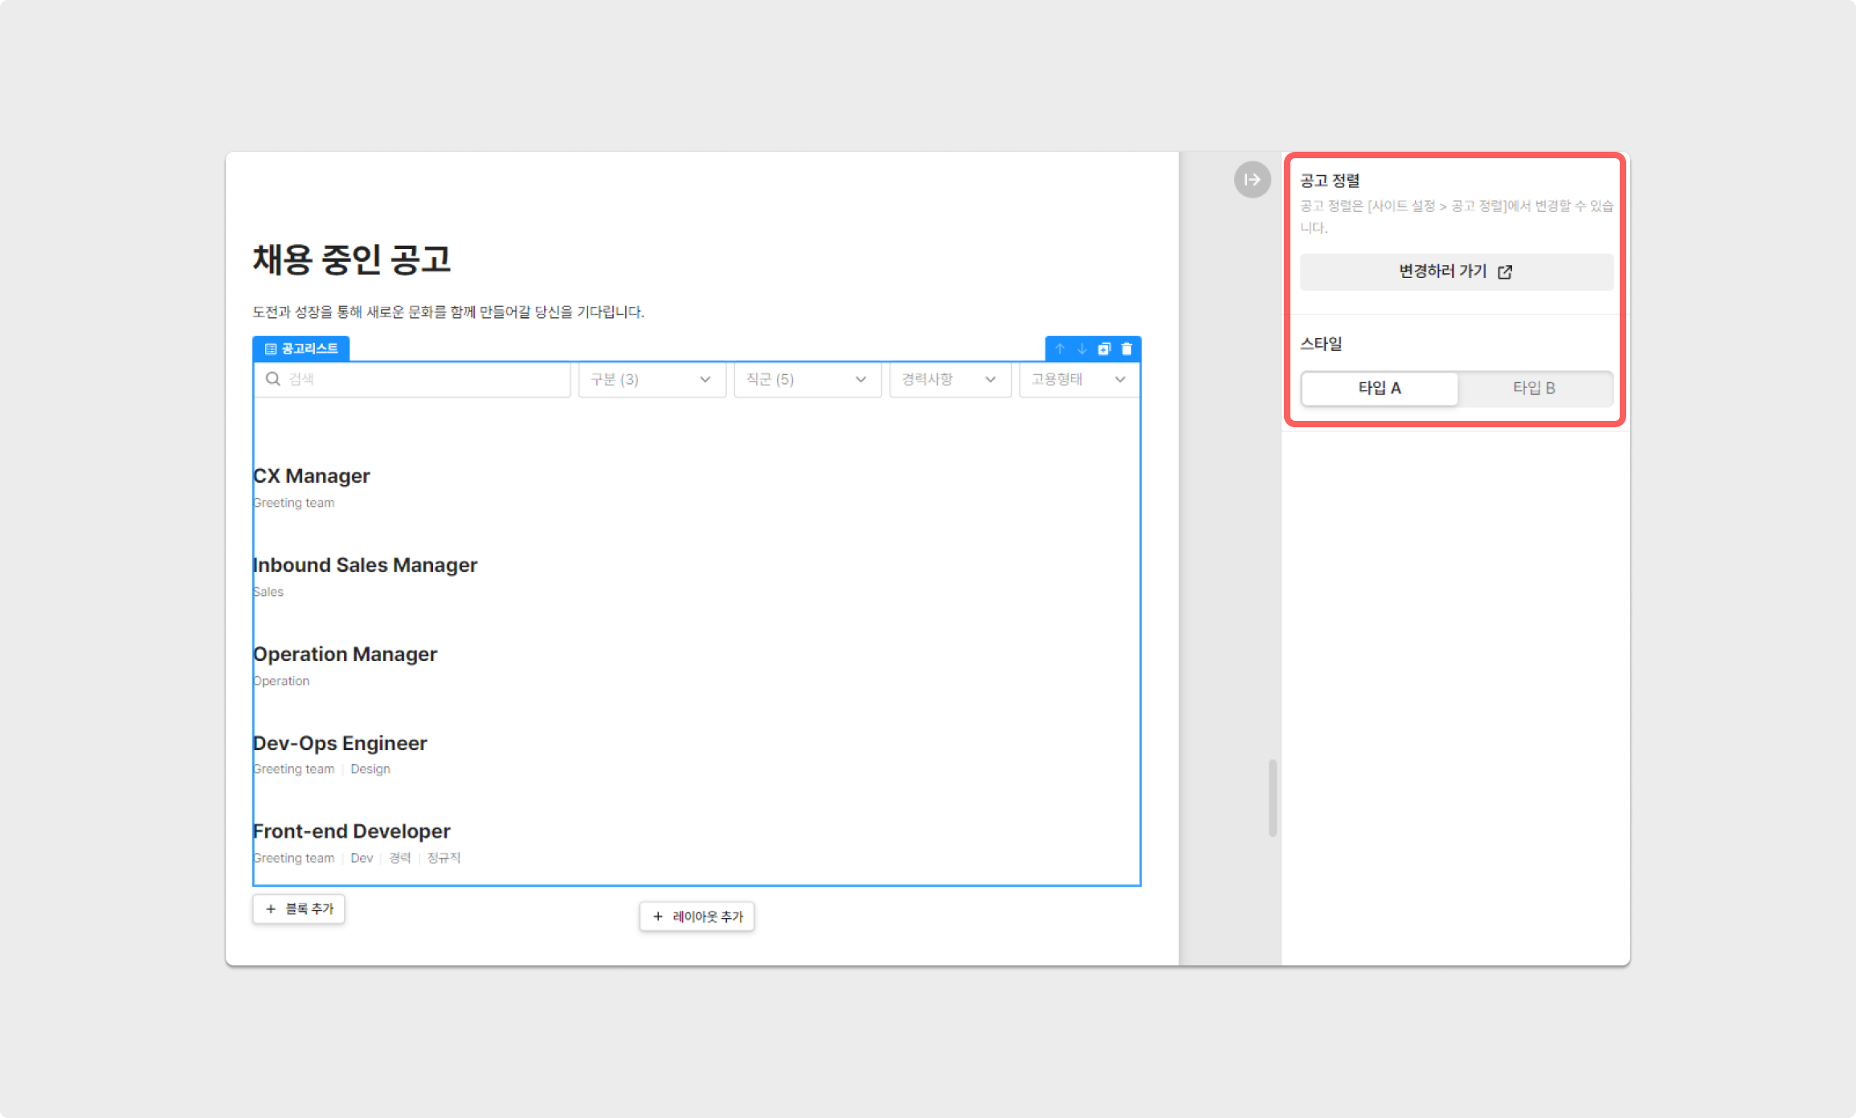Viewport: 1856px width, 1118px height.
Task: Click 변경하러 가기 button
Action: [x=1456, y=272]
